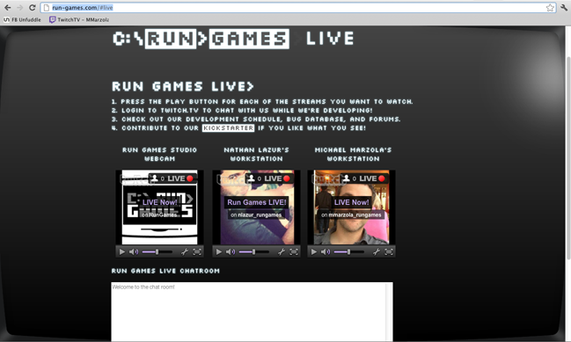This screenshot has height=342, width=571.
Task: Open the 'LIVE Now!' label on RunGames stream
Action: (x=159, y=202)
